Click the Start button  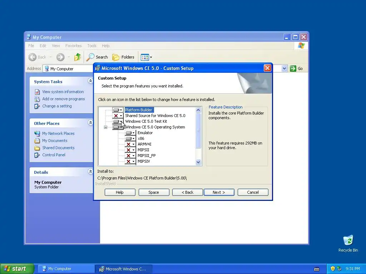(16, 269)
